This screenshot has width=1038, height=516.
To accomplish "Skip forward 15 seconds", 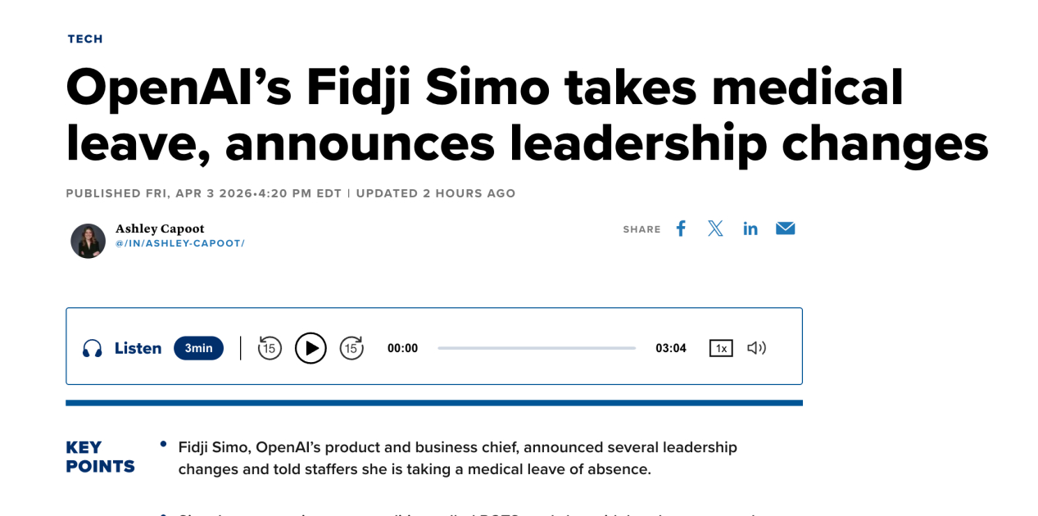I will tap(351, 348).
